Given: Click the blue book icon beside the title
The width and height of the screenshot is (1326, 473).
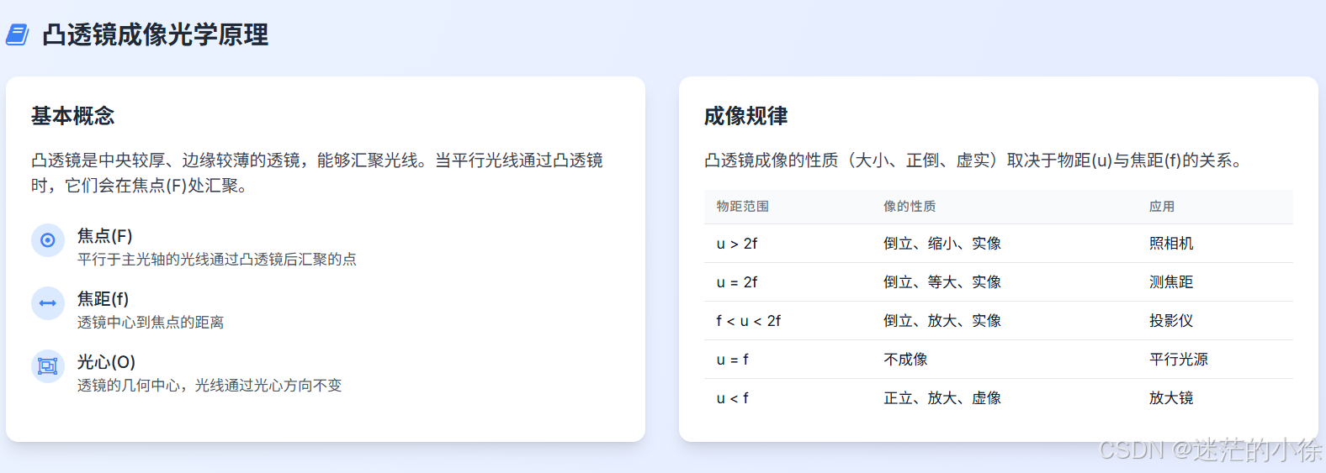Looking at the screenshot, I should coord(17,34).
